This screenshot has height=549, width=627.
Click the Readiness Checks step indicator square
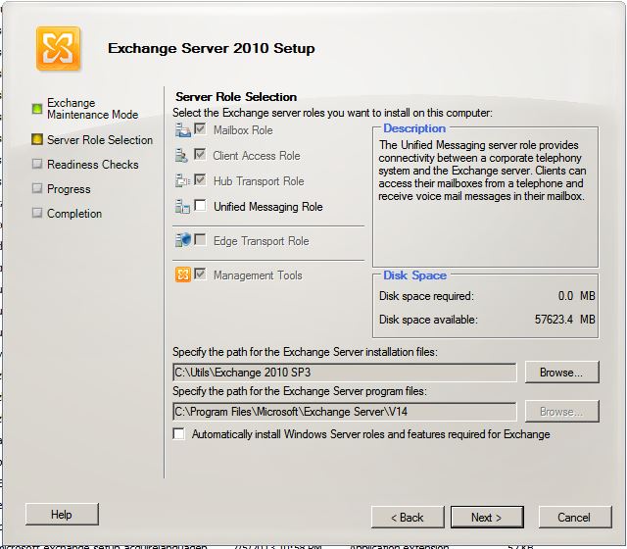37,164
